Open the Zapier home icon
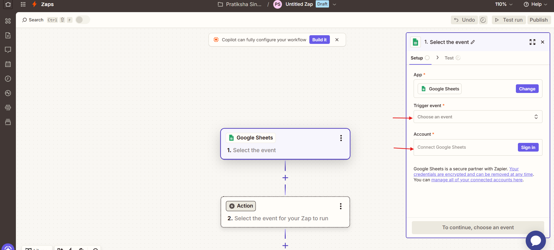Viewport: 554px width, 250px height. (8, 4)
